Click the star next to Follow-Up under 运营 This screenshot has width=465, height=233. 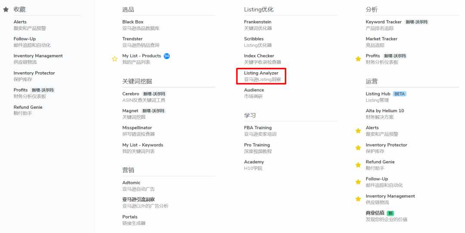point(358,182)
